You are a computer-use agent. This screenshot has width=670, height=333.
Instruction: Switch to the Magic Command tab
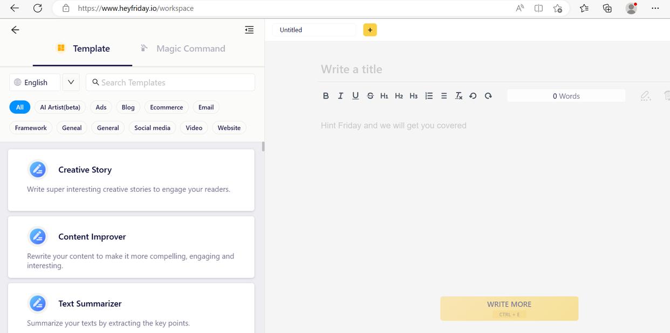(x=182, y=48)
